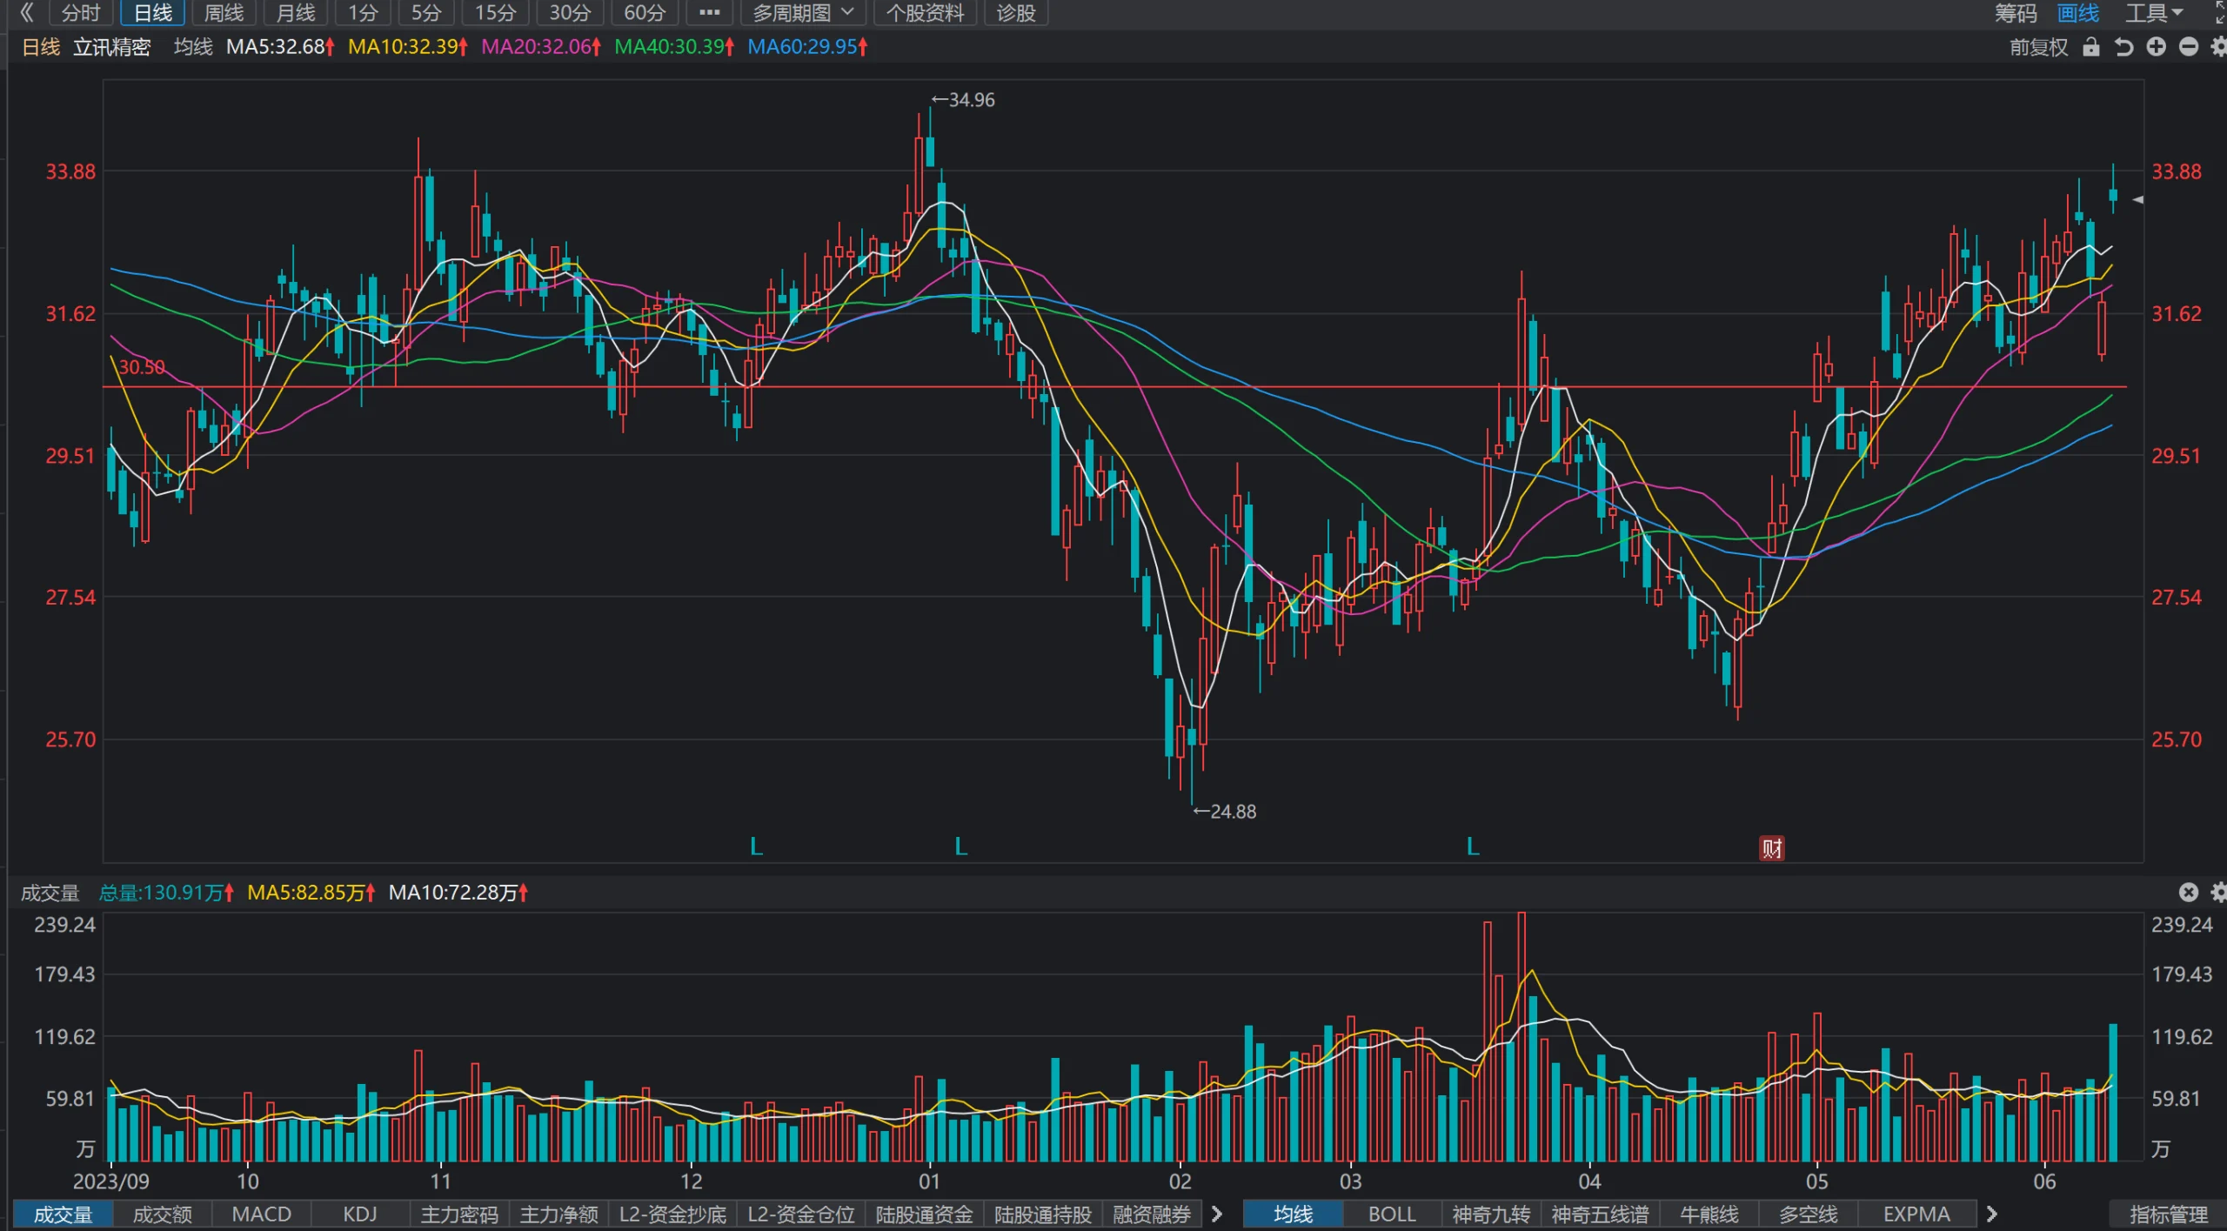Select 主力密码 indicator tab
The height and width of the screenshot is (1231, 2227).
(x=459, y=1214)
